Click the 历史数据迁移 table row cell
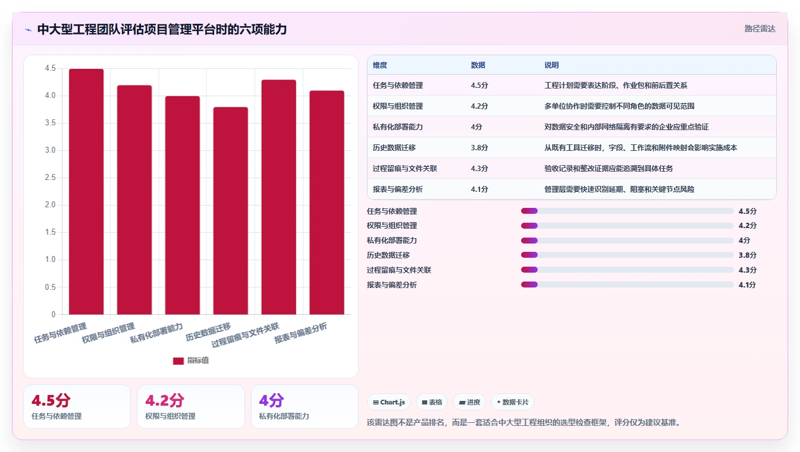The width and height of the screenshot is (800, 452). click(394, 148)
